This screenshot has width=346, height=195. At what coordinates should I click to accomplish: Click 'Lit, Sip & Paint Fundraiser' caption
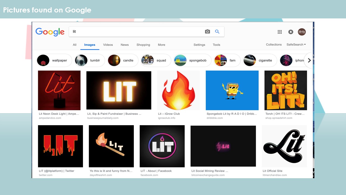point(114,114)
